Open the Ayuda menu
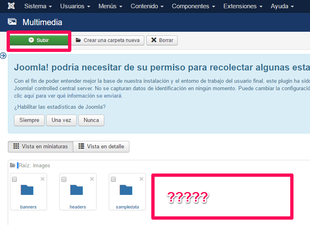 [282, 6]
